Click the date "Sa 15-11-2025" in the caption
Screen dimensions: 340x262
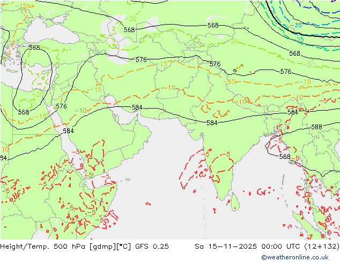[226, 246]
